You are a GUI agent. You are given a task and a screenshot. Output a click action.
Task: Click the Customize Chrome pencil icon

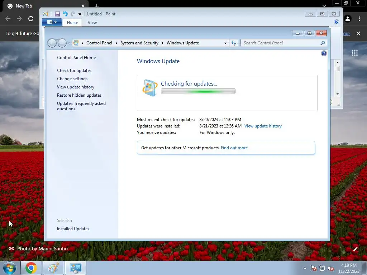pos(356,249)
